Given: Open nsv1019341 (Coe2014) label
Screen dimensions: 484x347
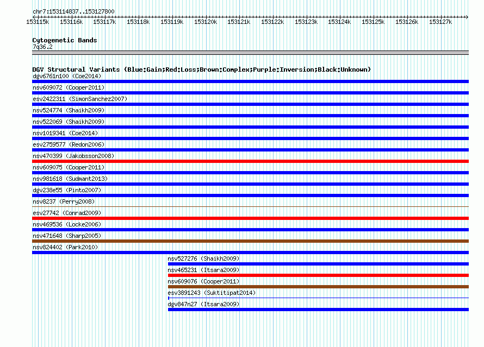Looking at the screenshot, I should point(65,133).
